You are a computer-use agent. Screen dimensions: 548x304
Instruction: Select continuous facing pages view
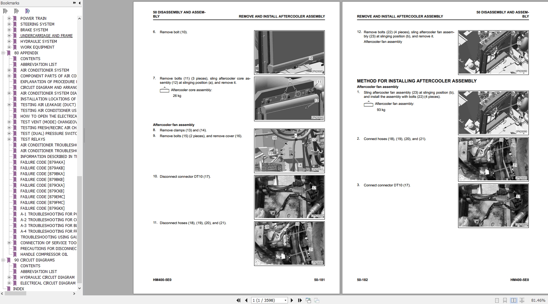(x=522, y=300)
